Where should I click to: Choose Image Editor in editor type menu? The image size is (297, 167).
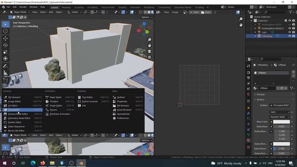(23, 101)
